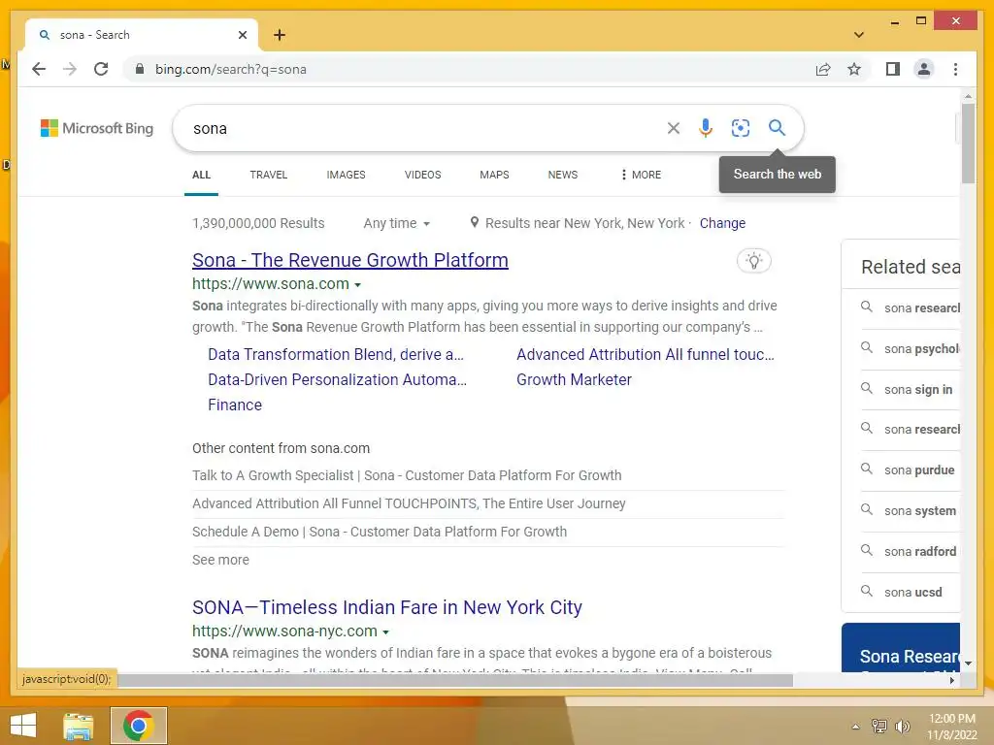
Task: Click the browser Back arrow
Action: 39,69
